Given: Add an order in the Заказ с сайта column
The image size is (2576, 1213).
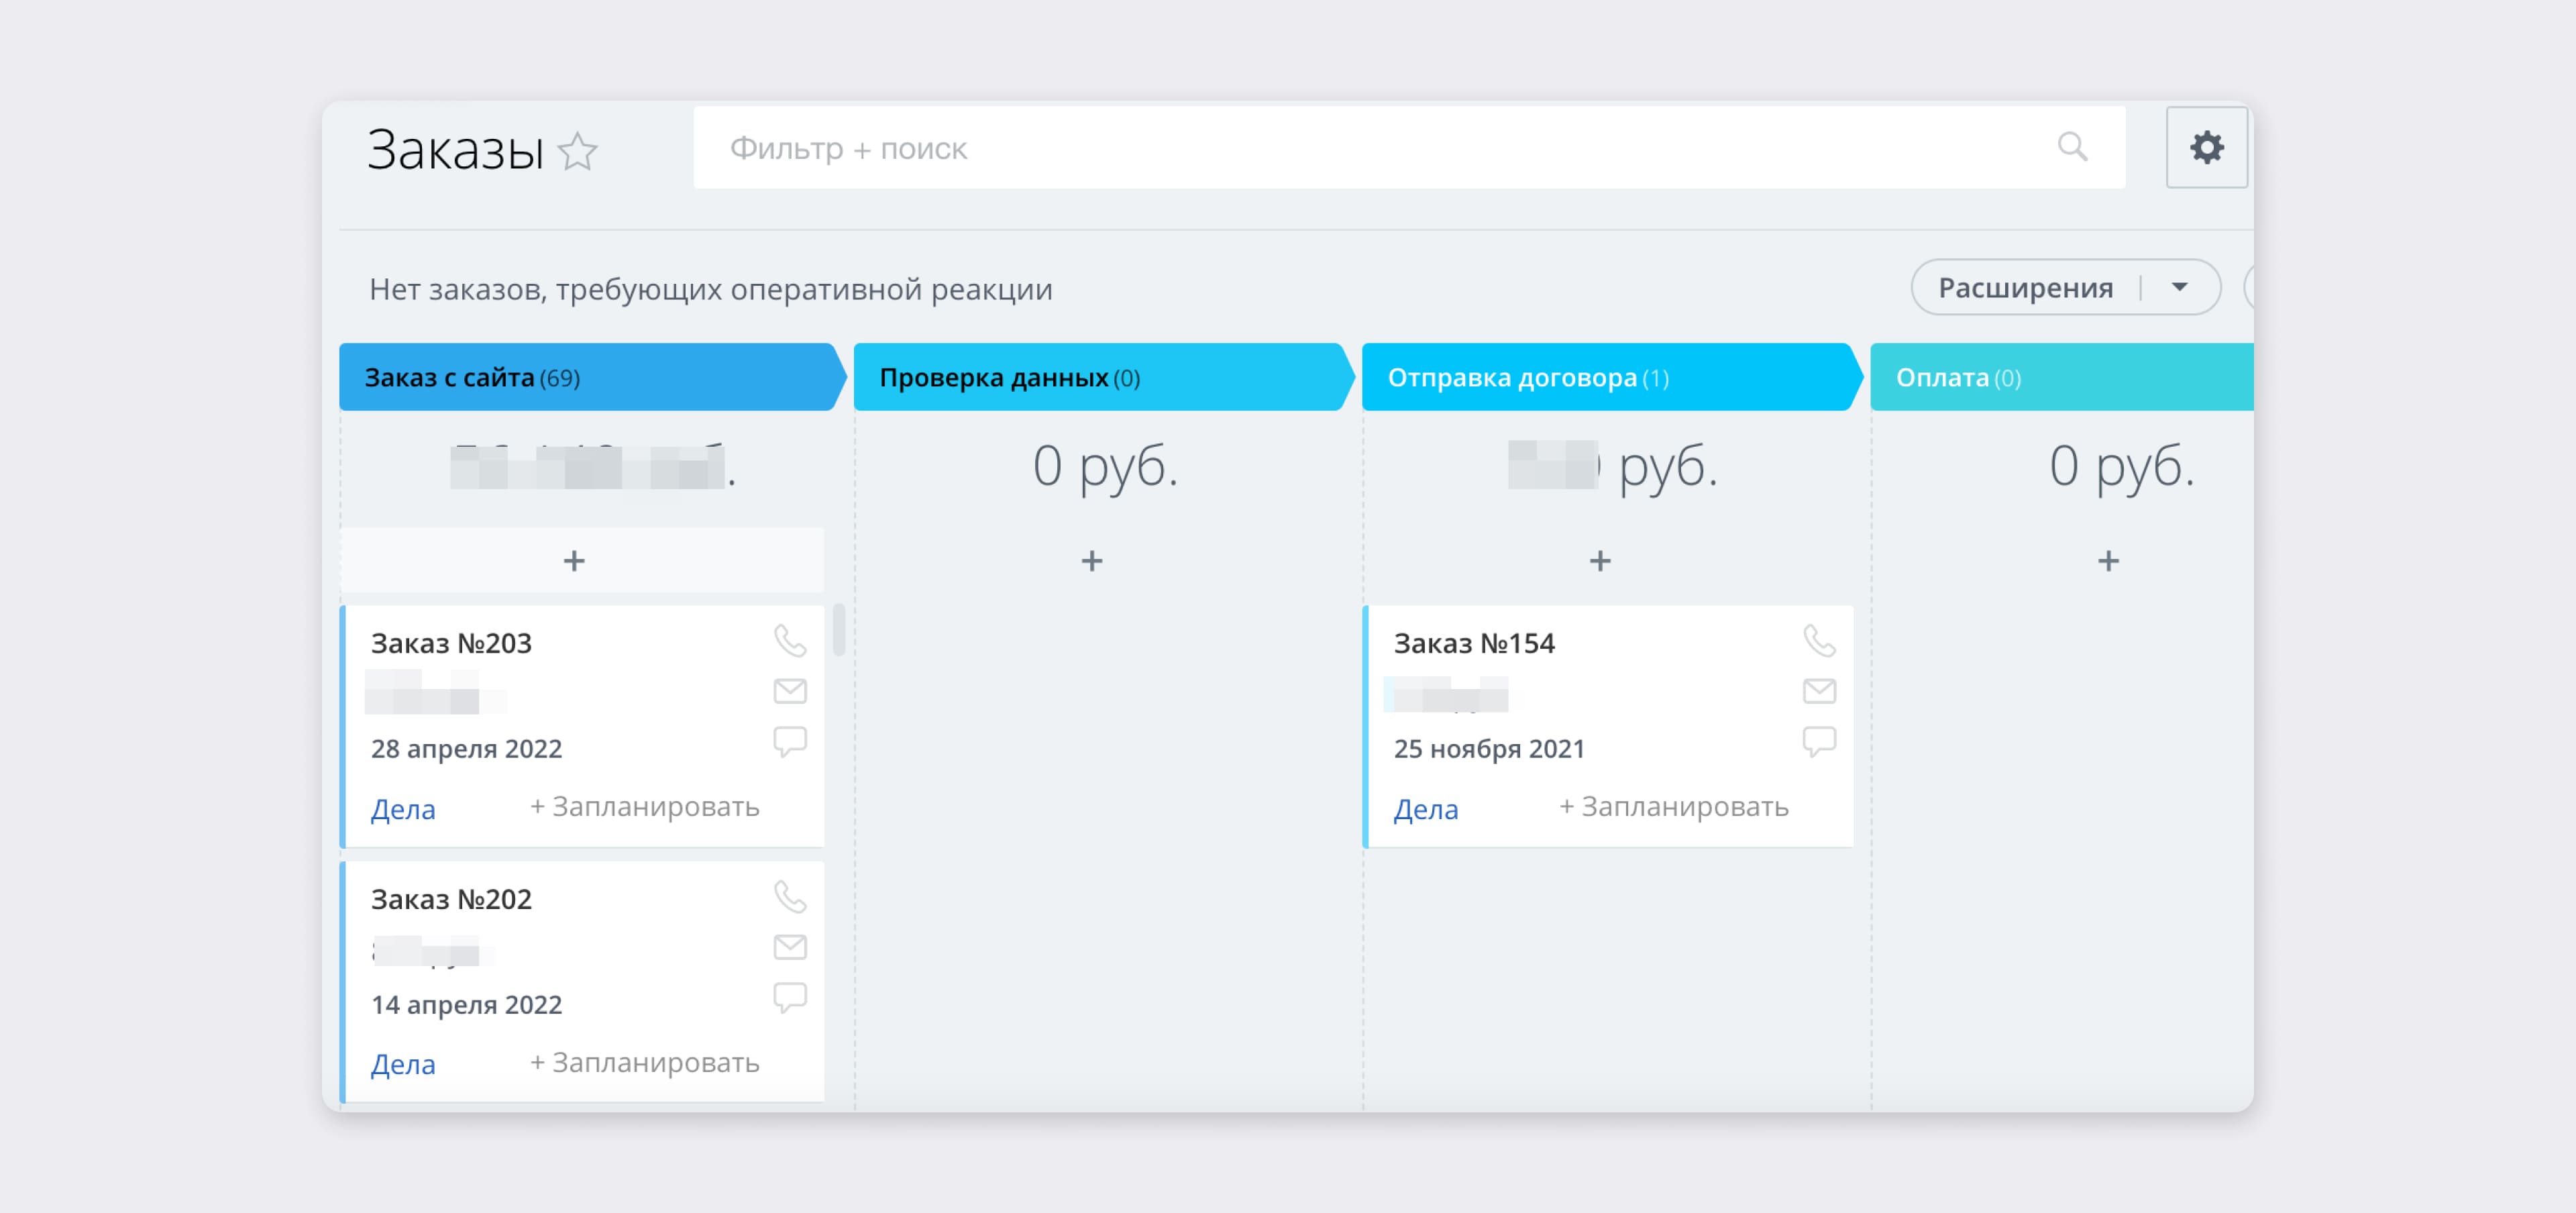Looking at the screenshot, I should coord(574,561).
